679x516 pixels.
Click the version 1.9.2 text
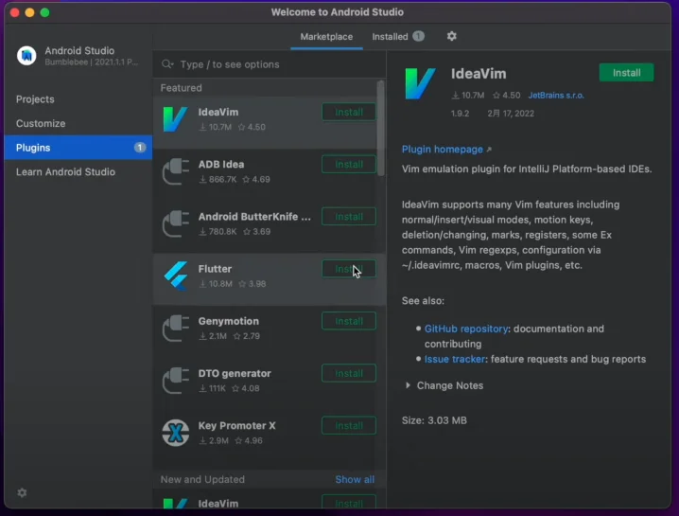460,114
